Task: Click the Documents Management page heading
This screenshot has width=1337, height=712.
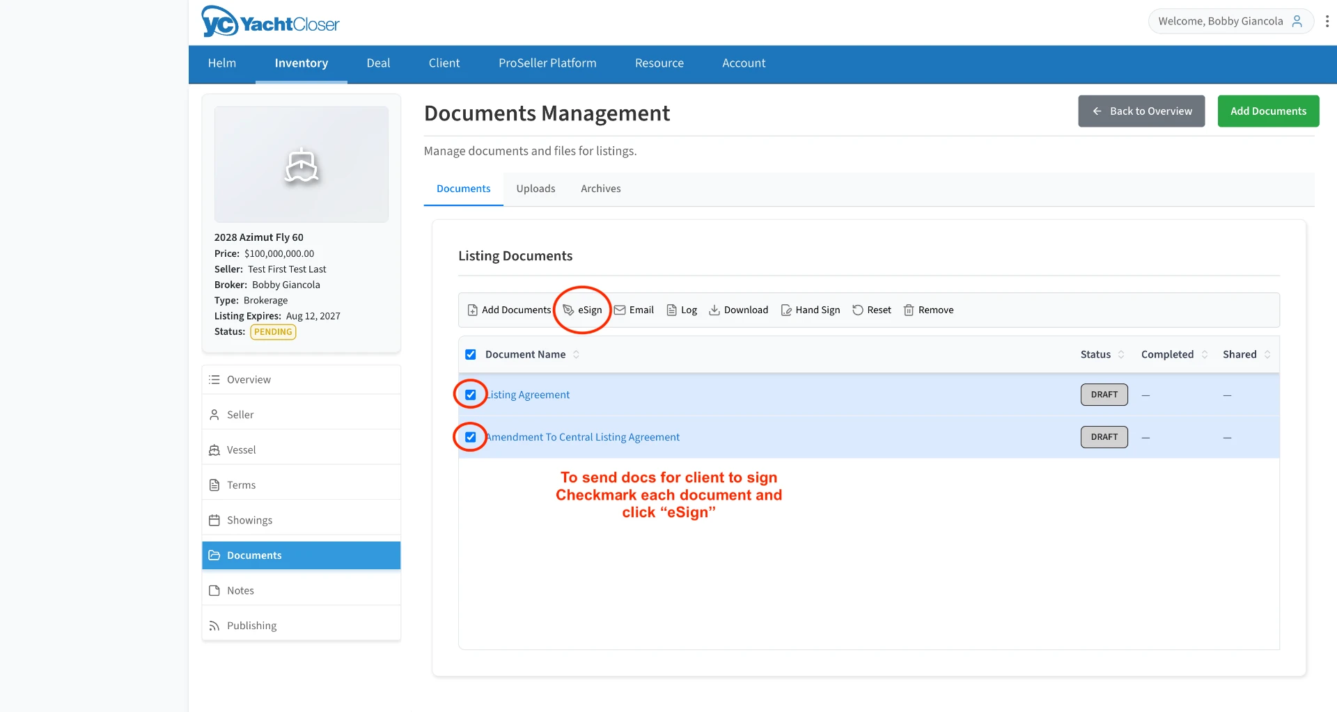Action: (547, 113)
